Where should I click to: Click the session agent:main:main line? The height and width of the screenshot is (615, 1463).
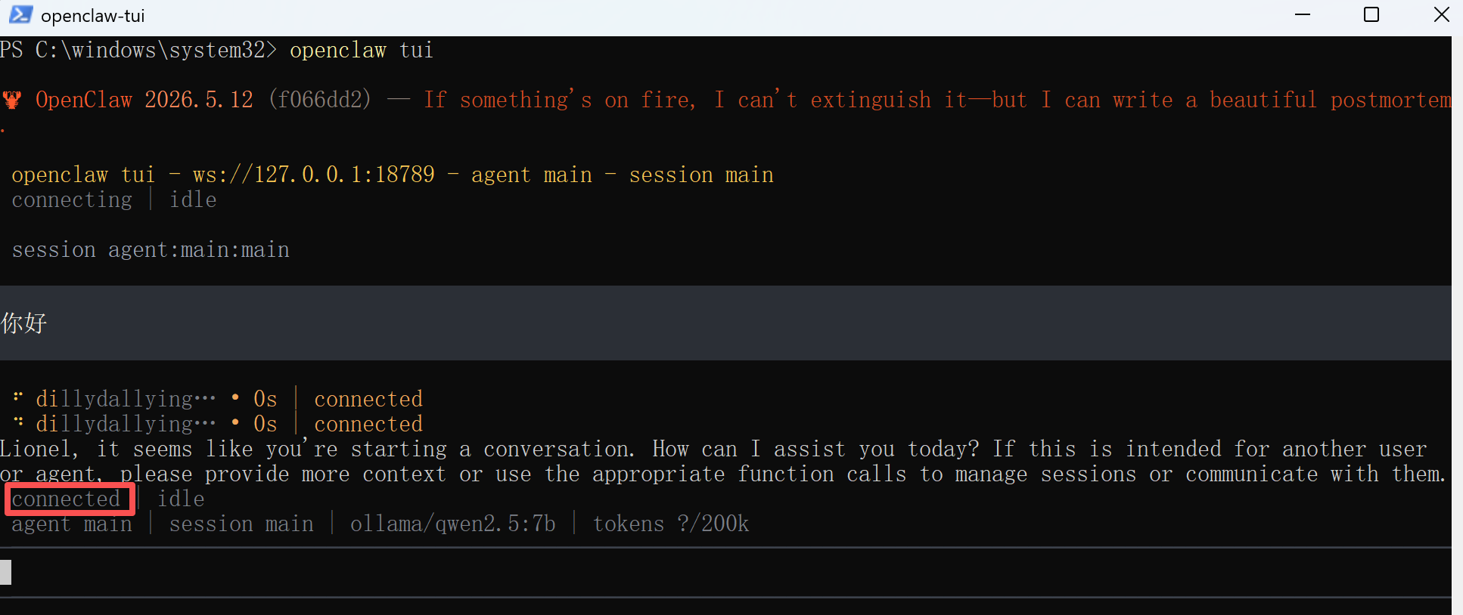(x=151, y=249)
